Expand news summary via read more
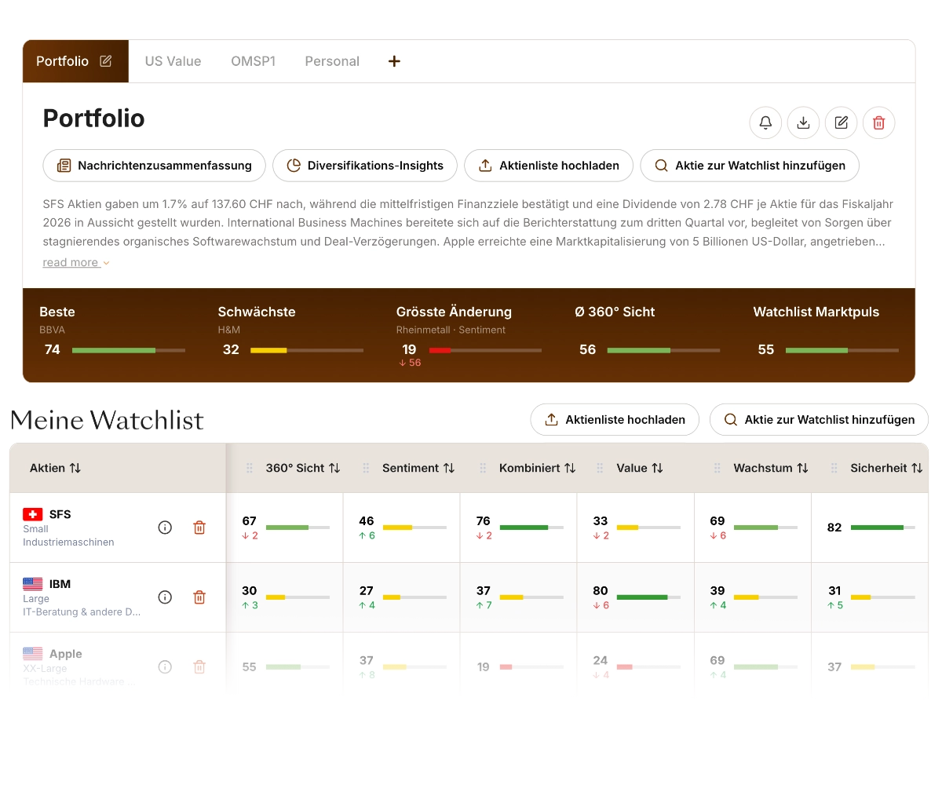The width and height of the screenshot is (942, 785). tap(76, 262)
